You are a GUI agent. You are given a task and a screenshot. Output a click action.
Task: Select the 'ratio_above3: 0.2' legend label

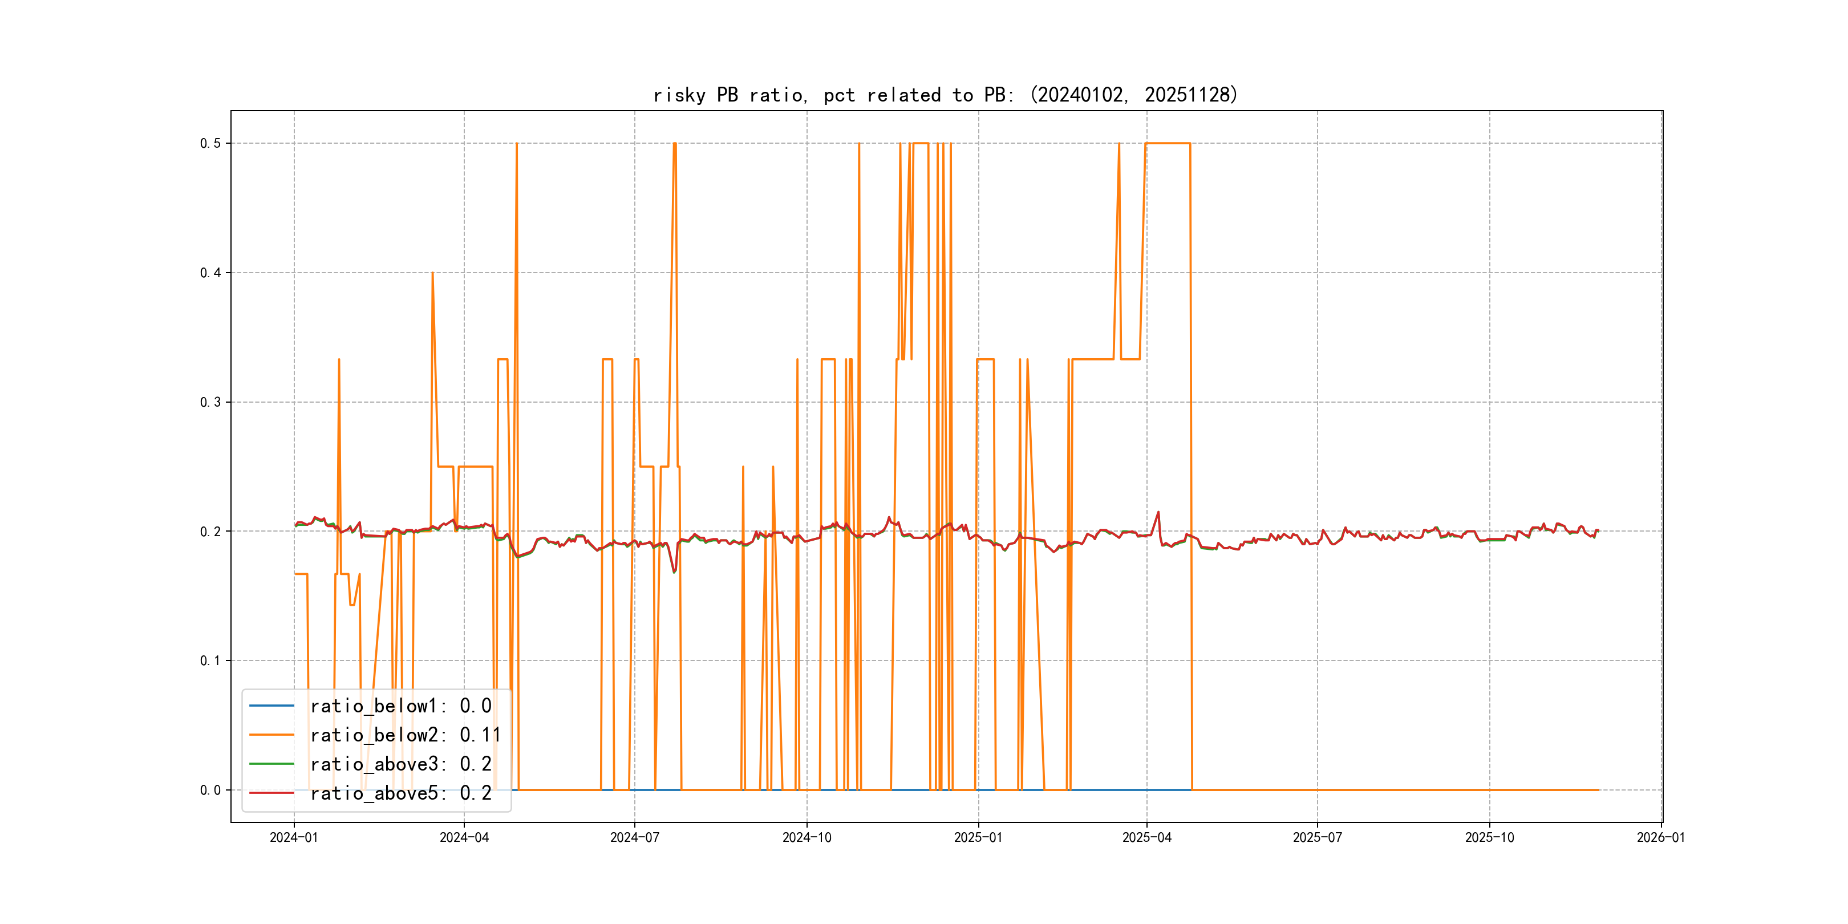pos(400,764)
